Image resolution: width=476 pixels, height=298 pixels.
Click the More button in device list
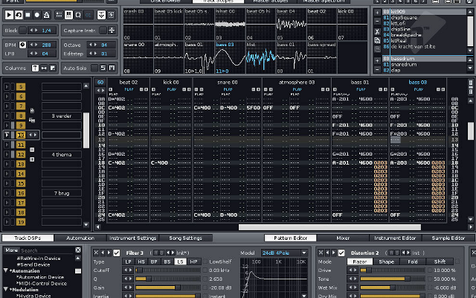pos(12,250)
